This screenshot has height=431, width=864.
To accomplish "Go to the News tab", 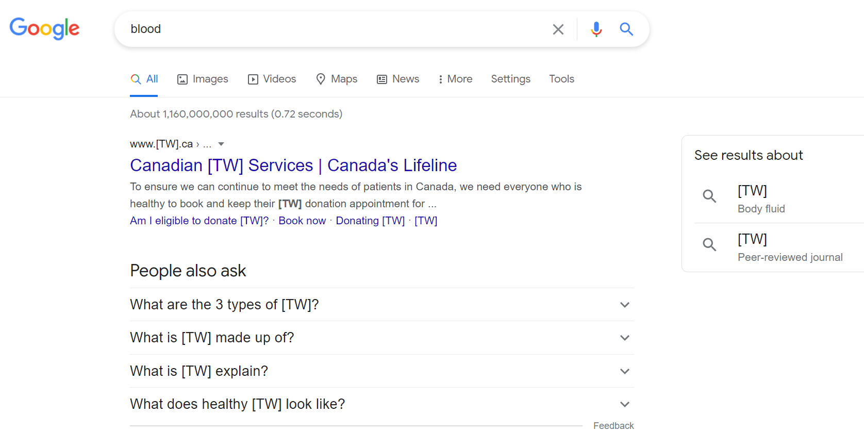I will point(398,79).
